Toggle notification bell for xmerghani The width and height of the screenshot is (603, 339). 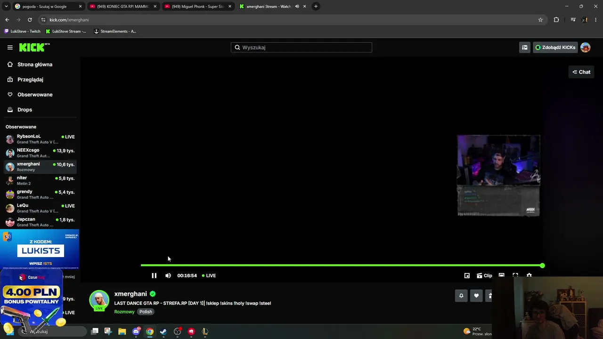pos(461,296)
